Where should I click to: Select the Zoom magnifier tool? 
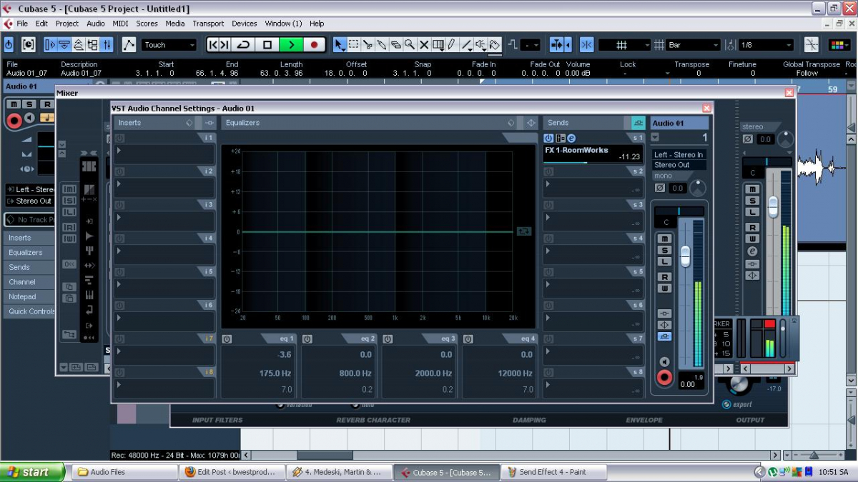pyautogui.click(x=410, y=45)
